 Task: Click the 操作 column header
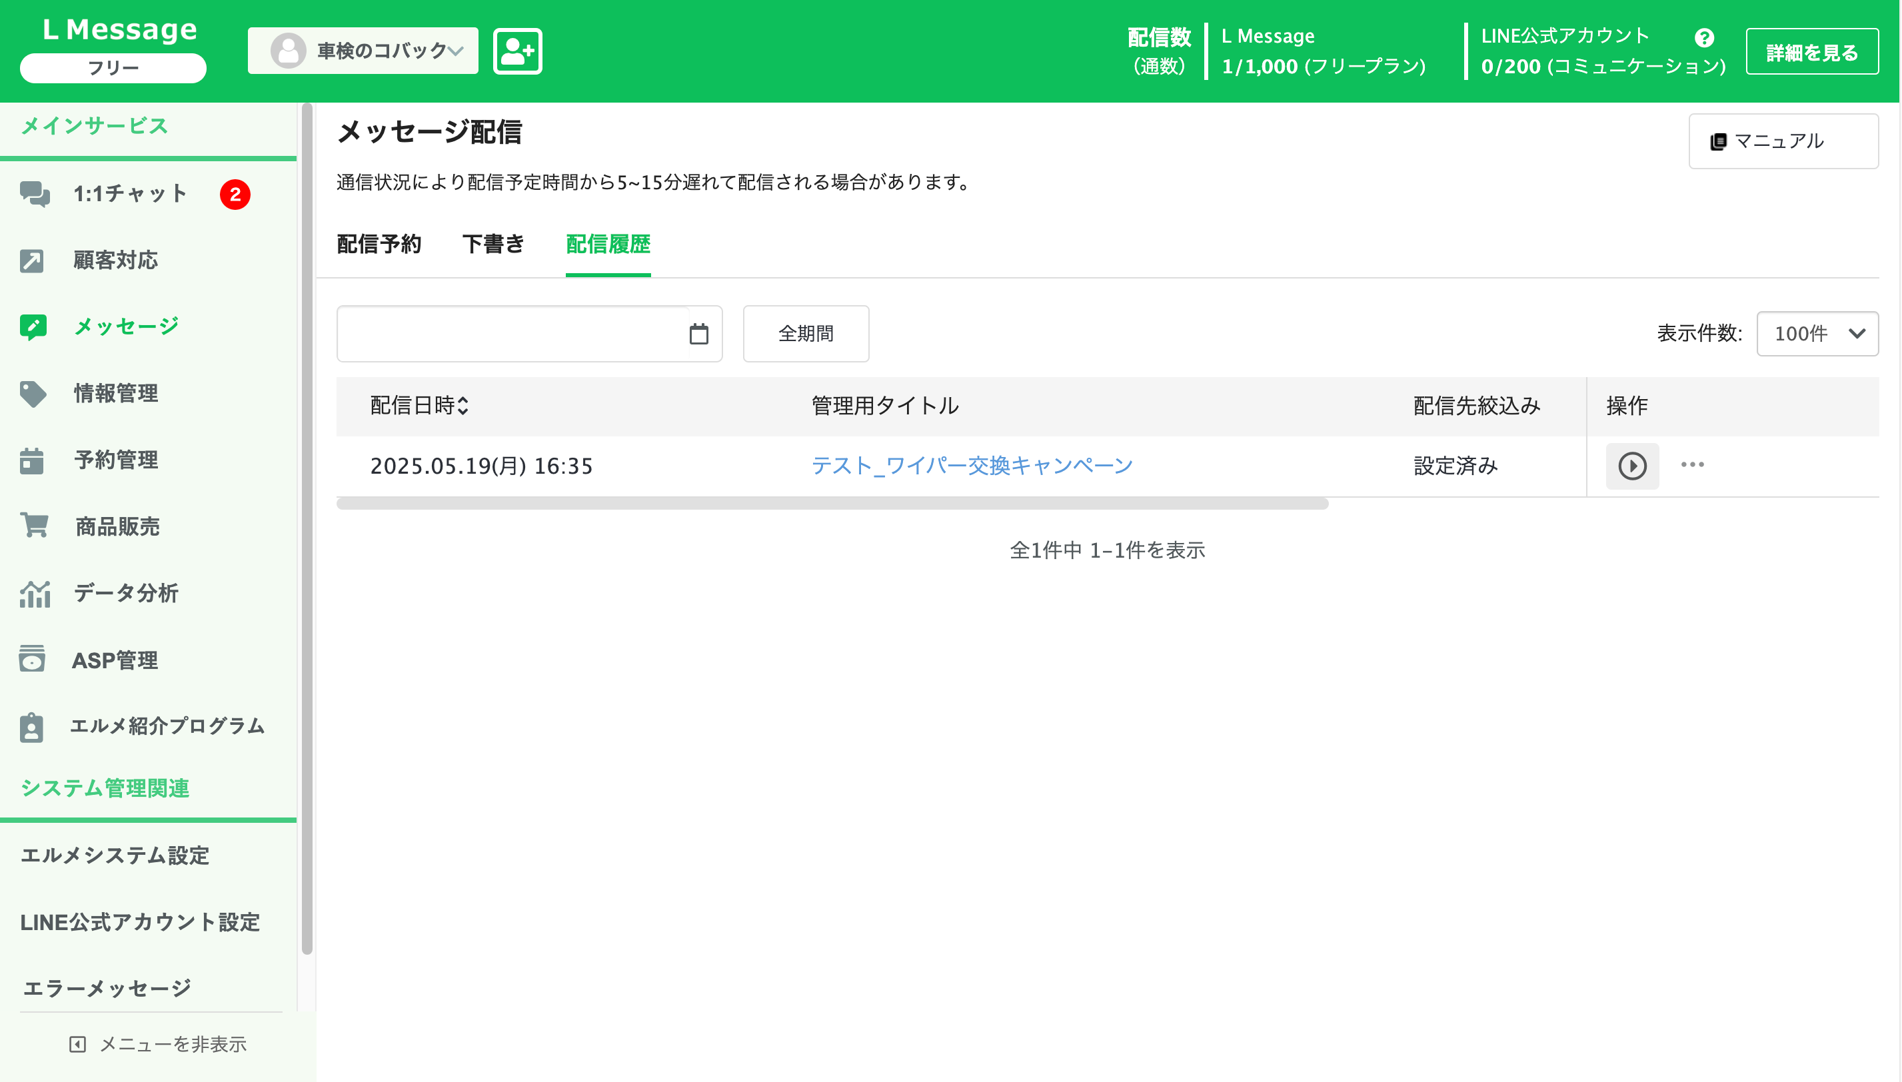pos(1626,406)
